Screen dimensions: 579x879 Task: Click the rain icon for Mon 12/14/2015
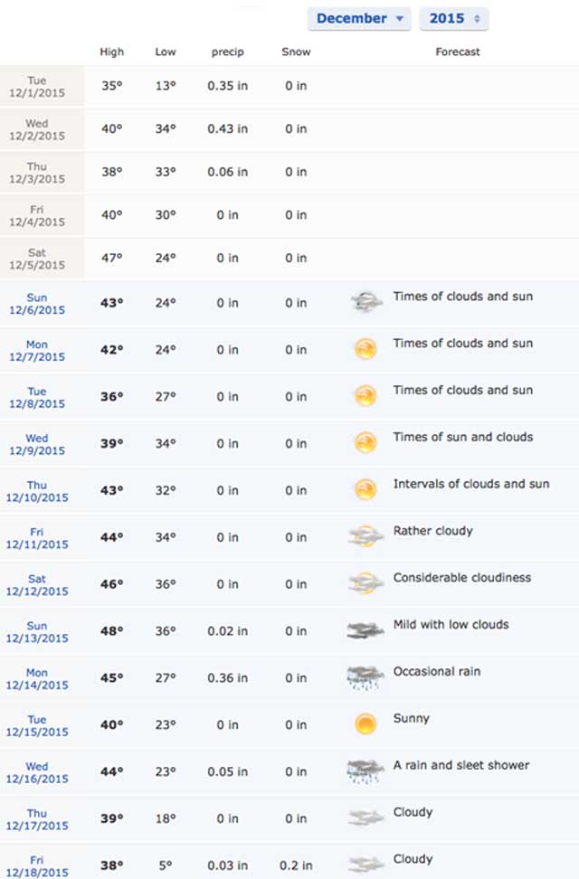(x=365, y=677)
